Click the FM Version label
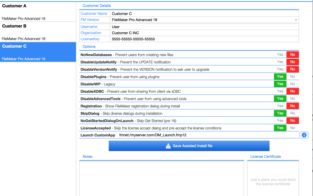 [x=90, y=20]
